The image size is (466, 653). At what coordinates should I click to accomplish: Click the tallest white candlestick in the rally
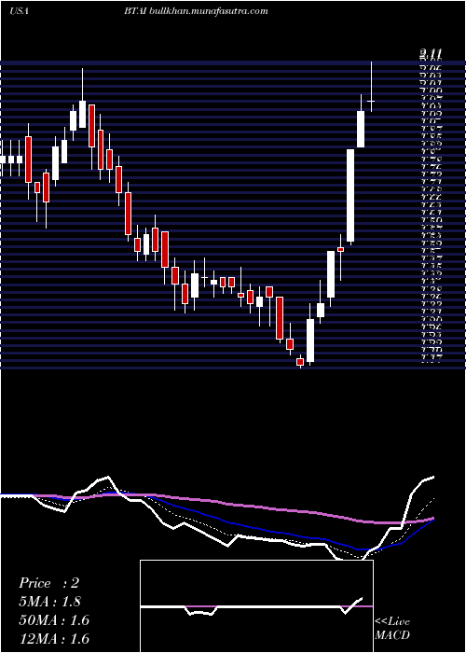350,195
